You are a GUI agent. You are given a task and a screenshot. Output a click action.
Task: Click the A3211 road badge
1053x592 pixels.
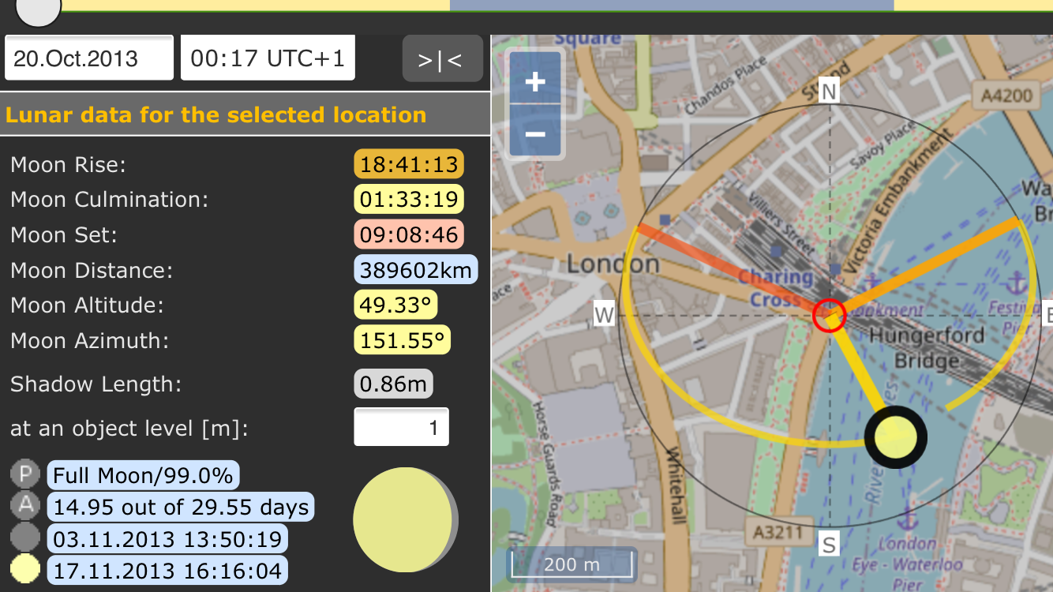pos(778,533)
